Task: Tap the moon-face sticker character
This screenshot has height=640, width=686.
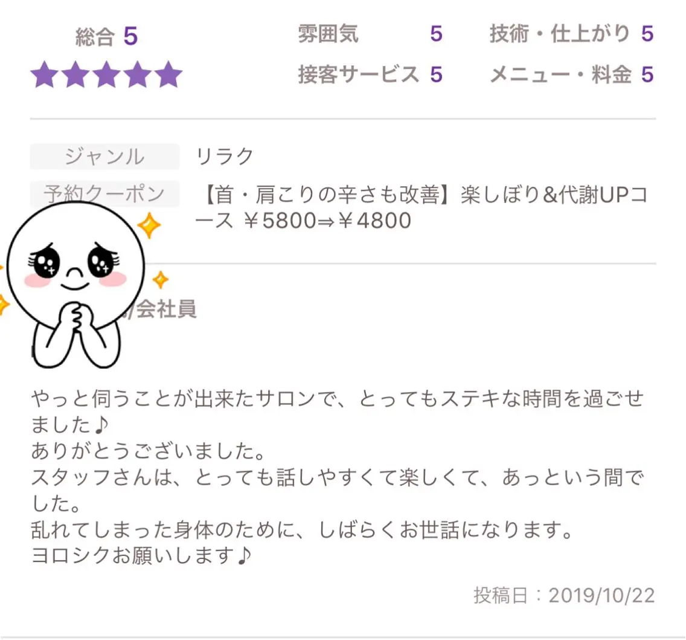Action: [x=75, y=285]
